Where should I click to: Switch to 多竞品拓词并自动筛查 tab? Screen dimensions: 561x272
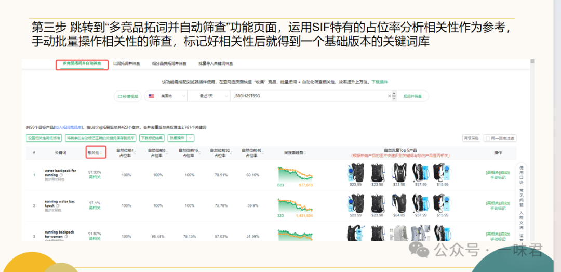tap(82, 63)
